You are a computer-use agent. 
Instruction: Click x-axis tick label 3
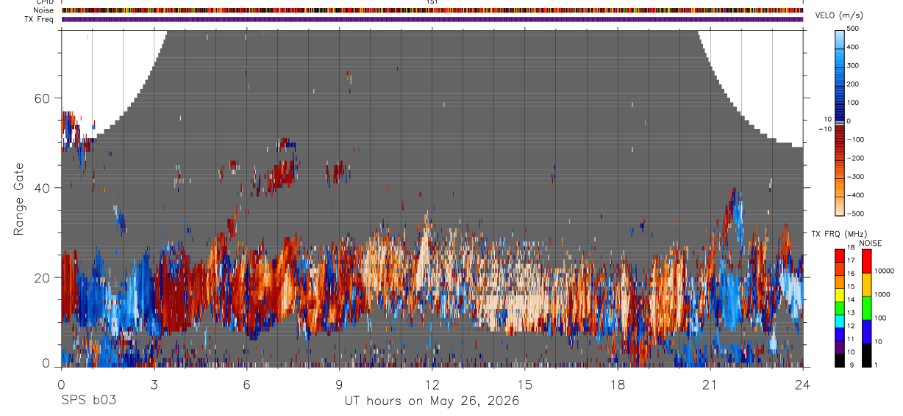pos(154,384)
